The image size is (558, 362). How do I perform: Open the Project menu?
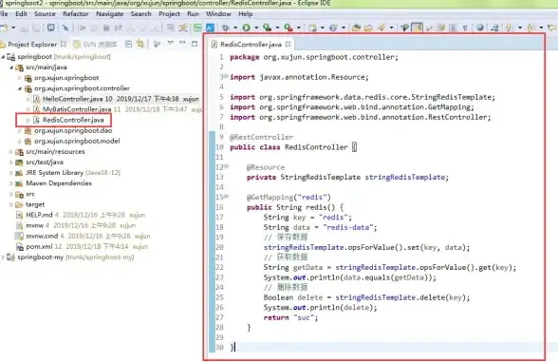coord(169,14)
